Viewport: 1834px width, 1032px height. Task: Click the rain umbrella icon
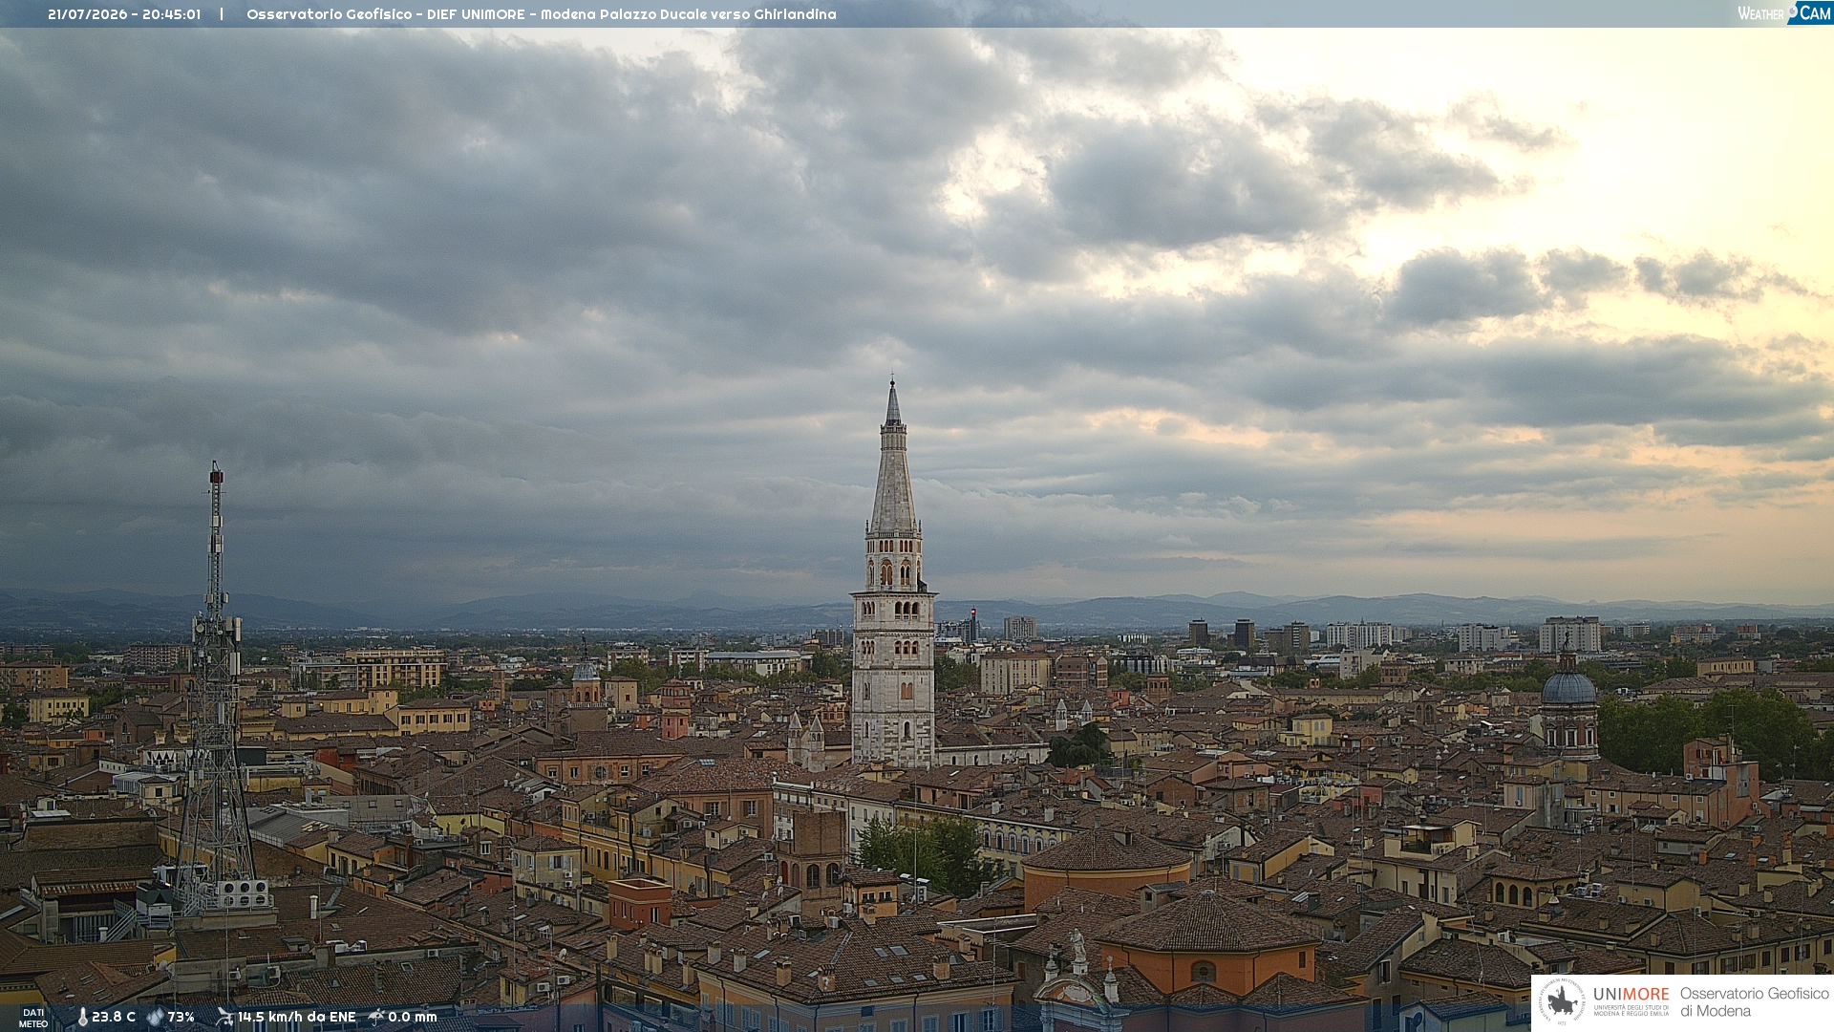(x=376, y=1017)
